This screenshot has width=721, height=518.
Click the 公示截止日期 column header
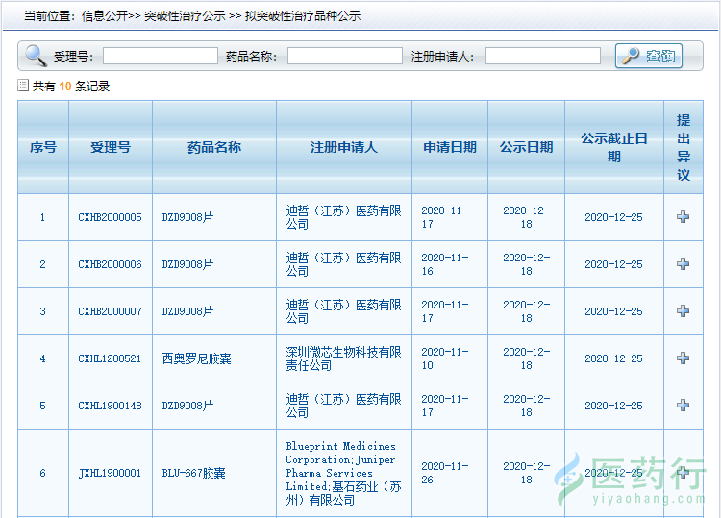point(614,147)
